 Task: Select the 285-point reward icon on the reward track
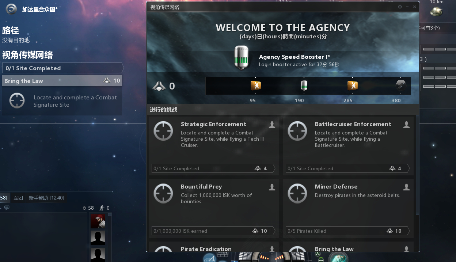[x=352, y=86]
